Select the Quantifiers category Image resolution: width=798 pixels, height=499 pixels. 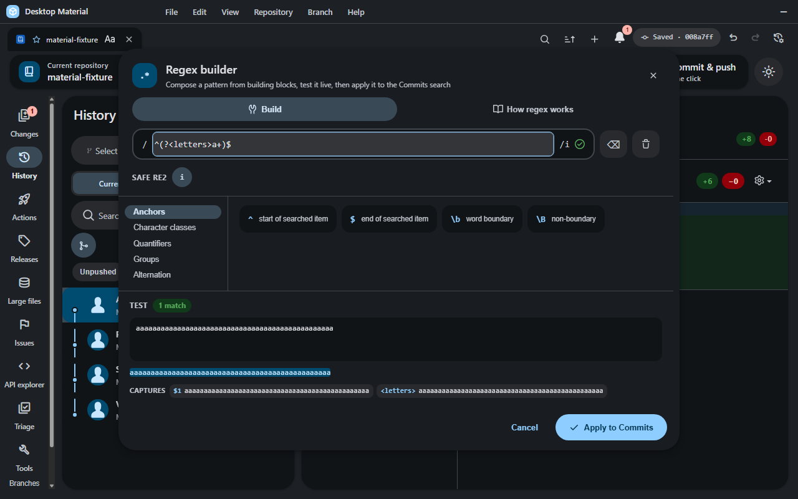(x=173, y=243)
